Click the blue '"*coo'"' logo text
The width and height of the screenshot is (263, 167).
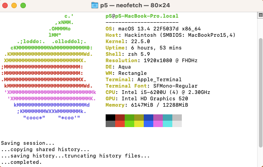[69, 118]
